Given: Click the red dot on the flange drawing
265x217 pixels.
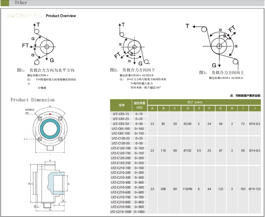Looking at the screenshot, I should coord(50,114).
